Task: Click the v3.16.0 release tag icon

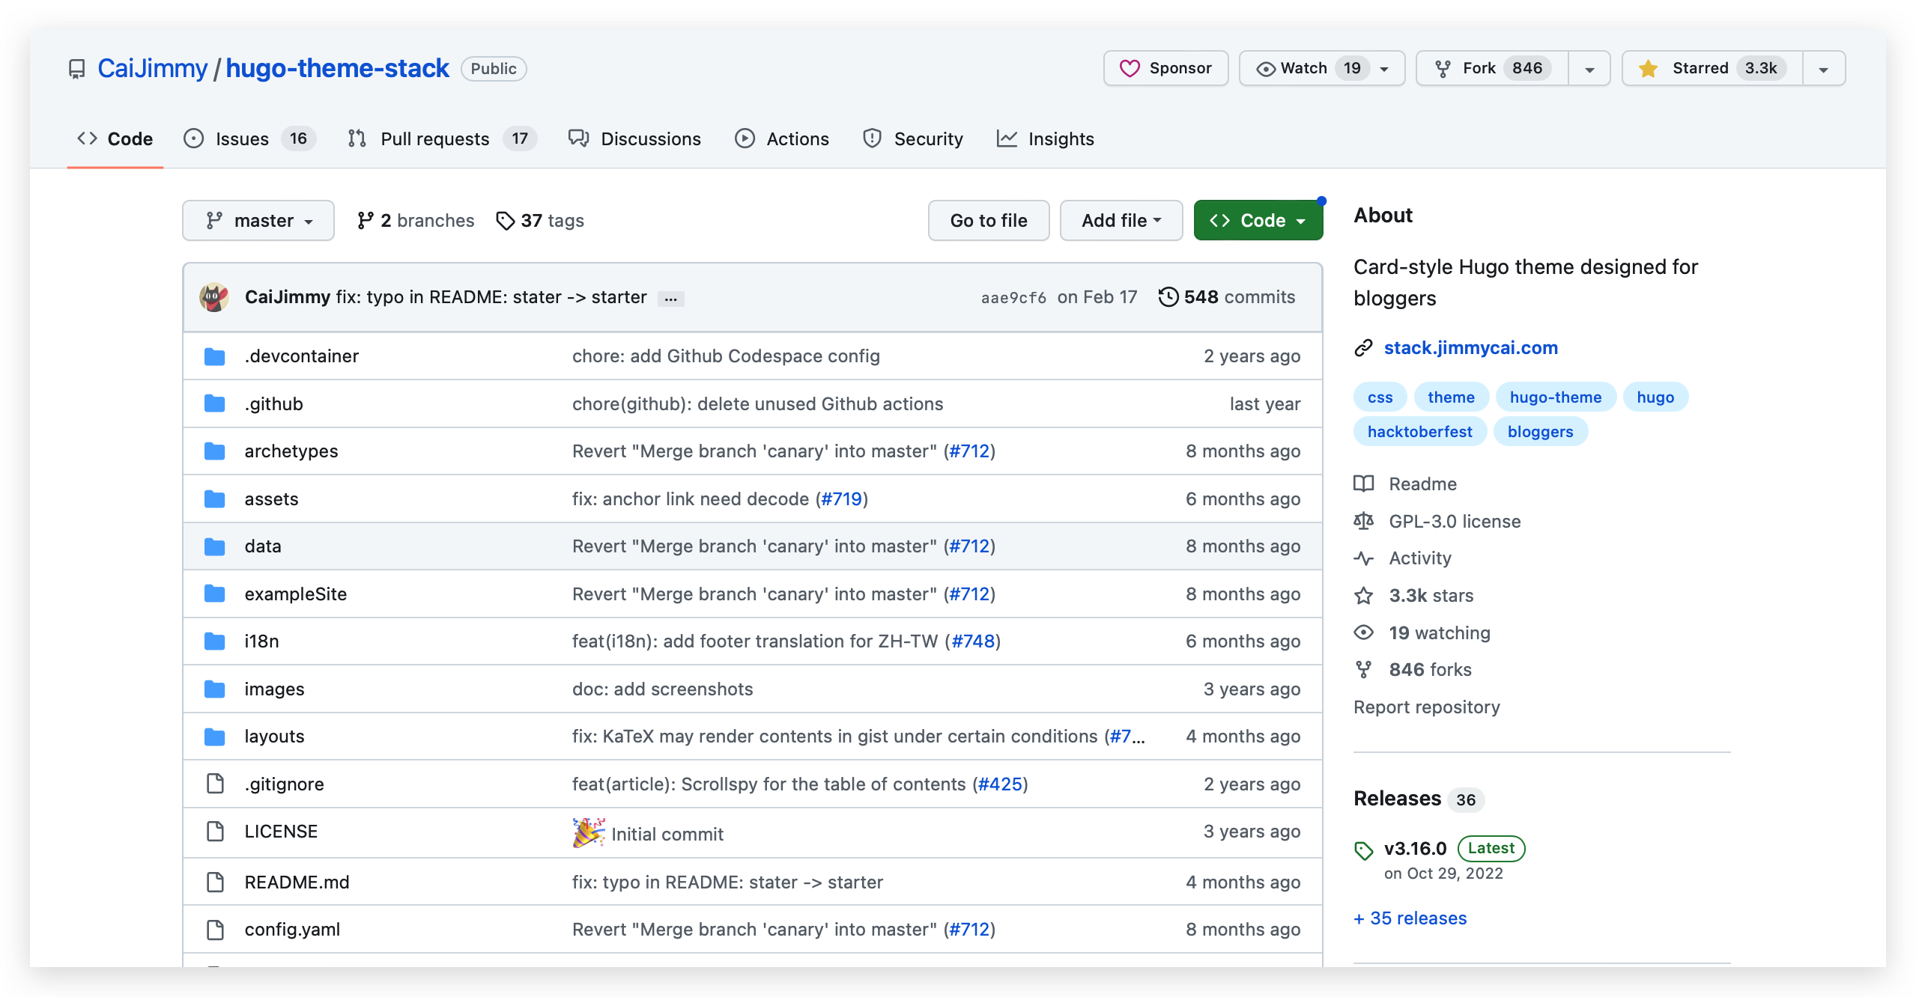Action: (1363, 850)
